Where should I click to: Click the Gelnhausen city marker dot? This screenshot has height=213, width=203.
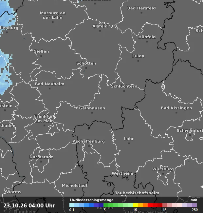(92, 113)
